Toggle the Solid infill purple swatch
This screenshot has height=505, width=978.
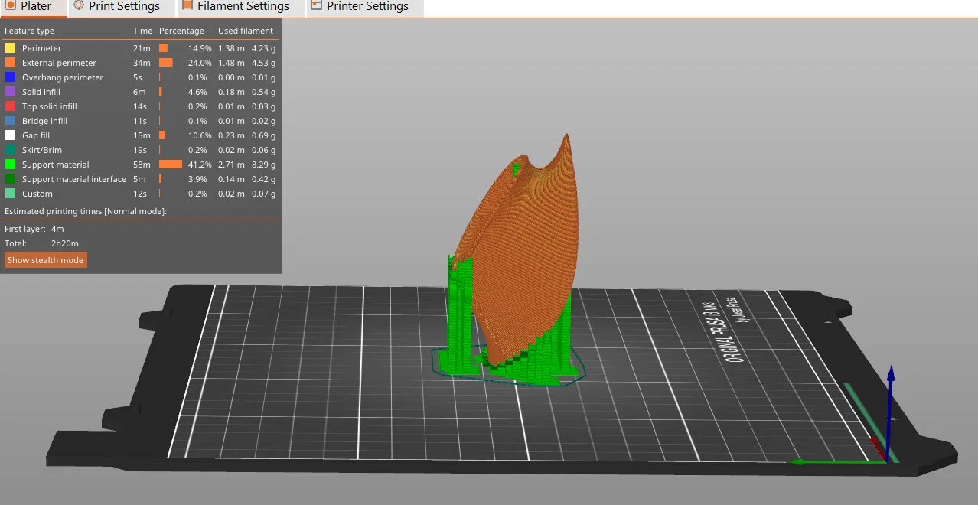click(10, 92)
